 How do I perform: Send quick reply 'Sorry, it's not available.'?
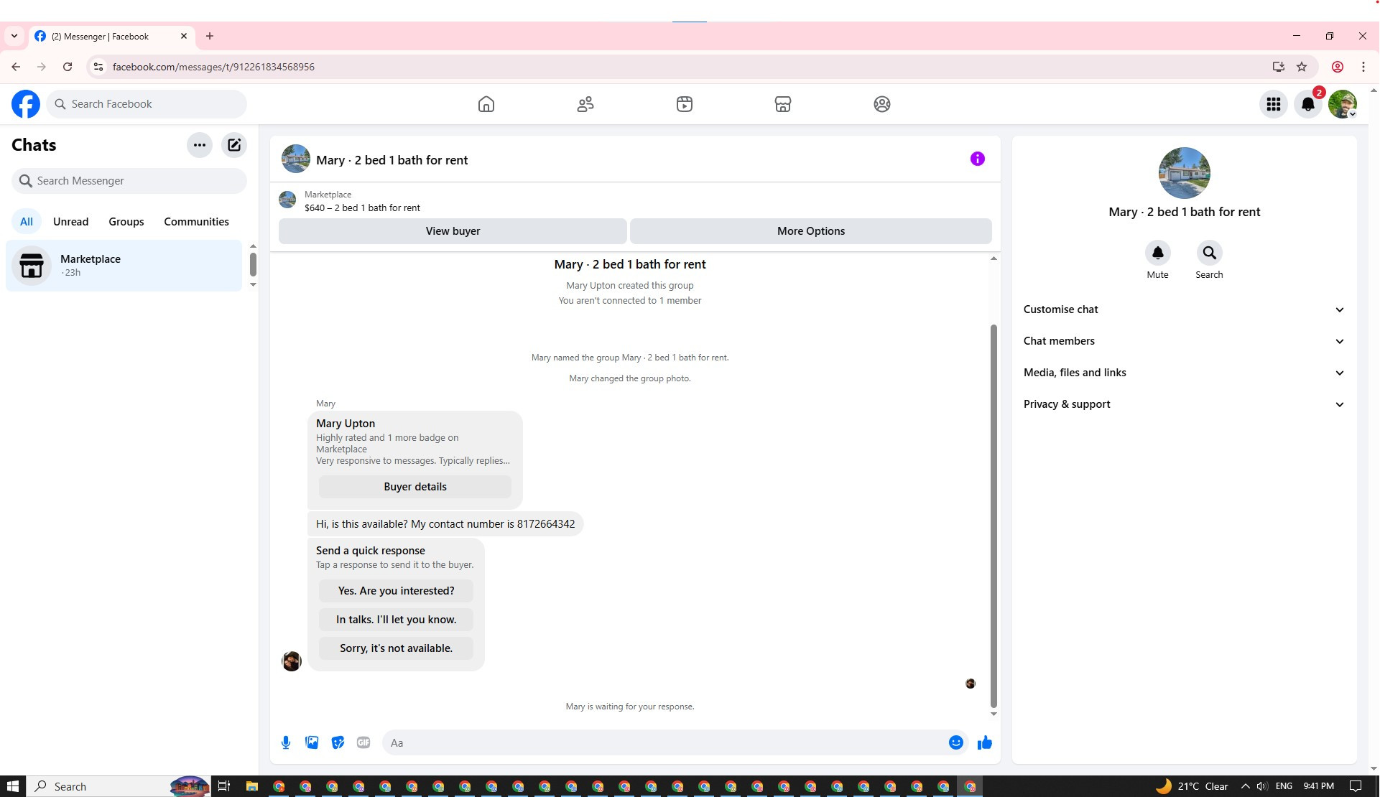pos(397,648)
